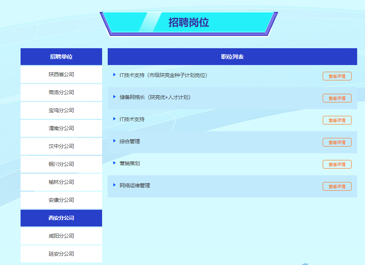The width and height of the screenshot is (365, 265).
Task: Click the plain IT技术支持 job title
Action: [132, 119]
